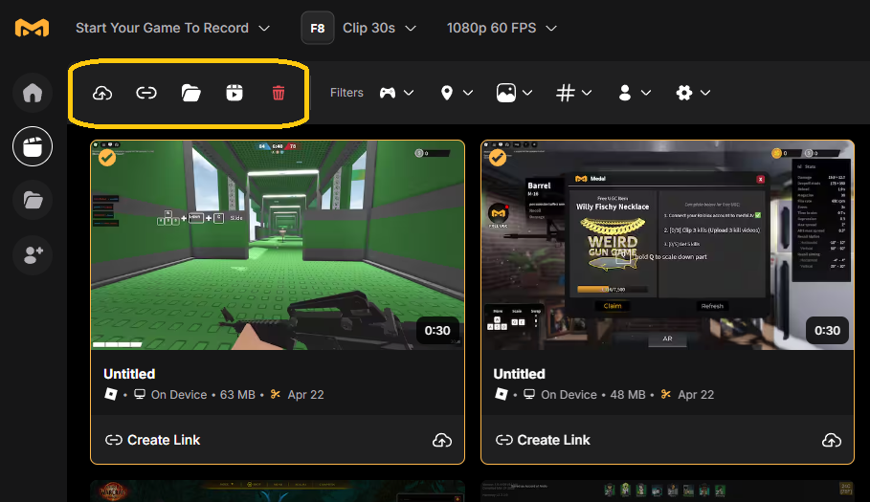870x502 pixels.
Task: Click 0:30 duration badge on Necklace clip
Action: point(827,331)
